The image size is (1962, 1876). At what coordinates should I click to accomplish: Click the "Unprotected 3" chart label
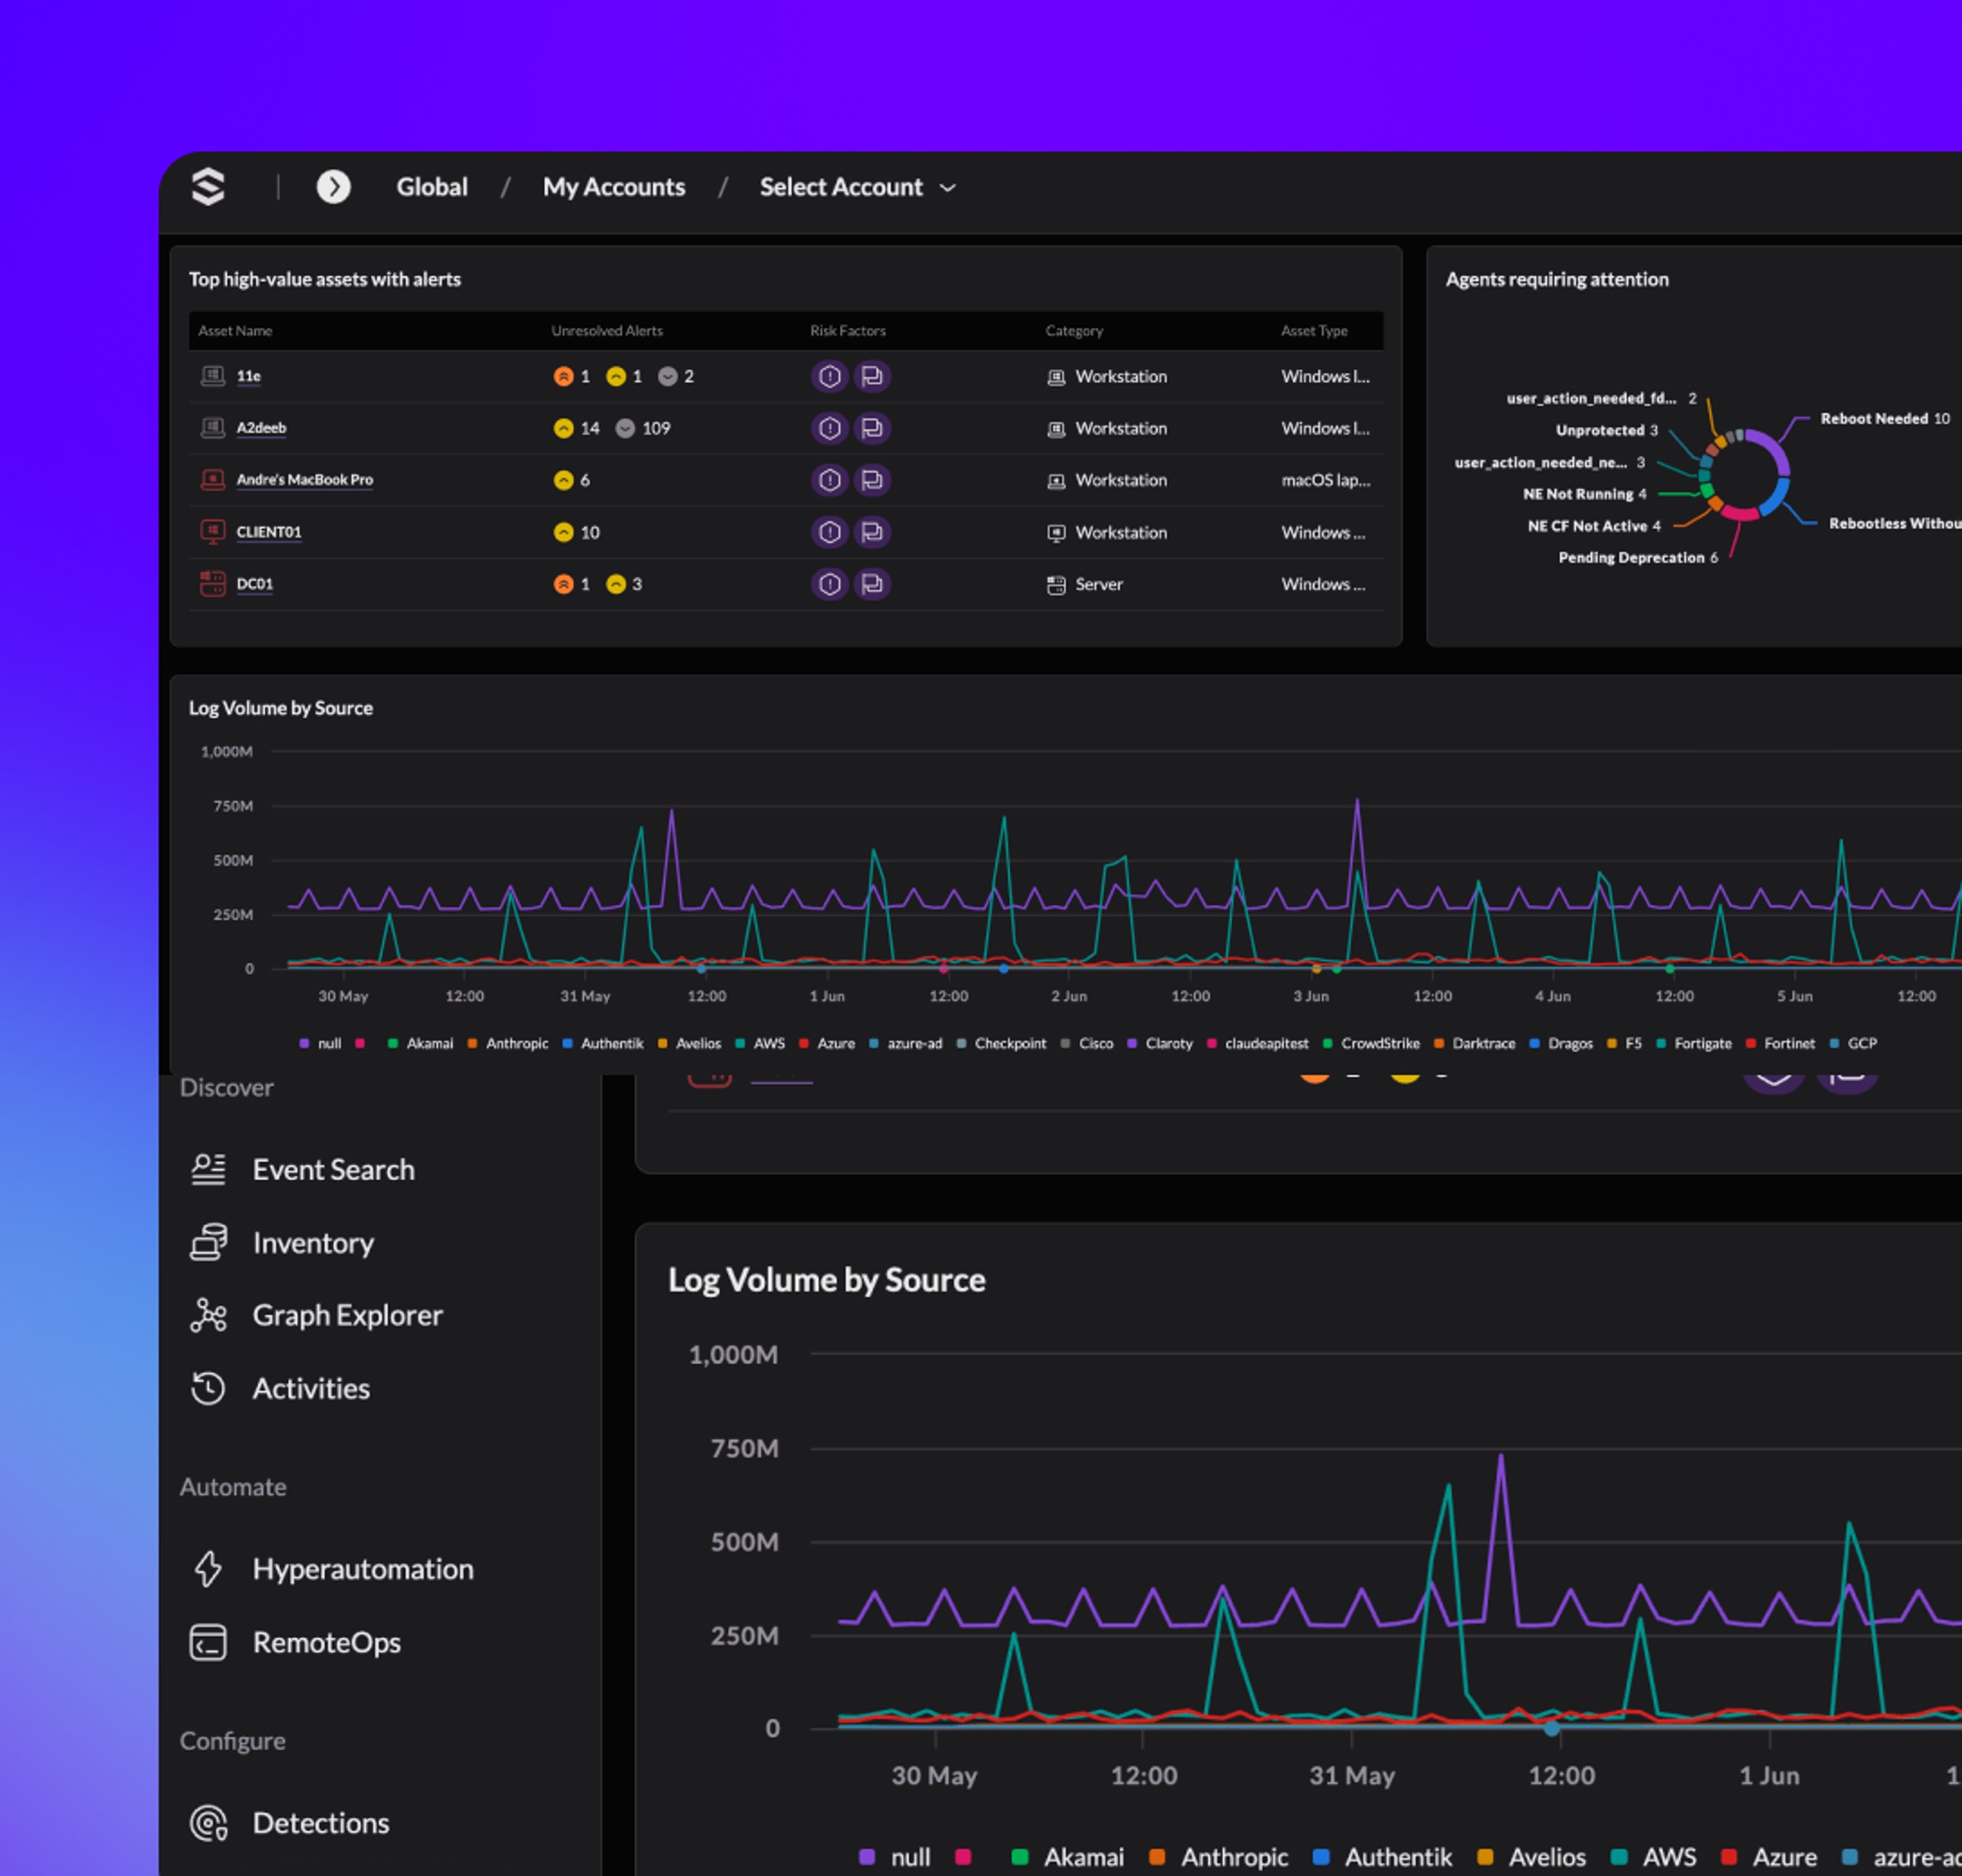[1607, 430]
